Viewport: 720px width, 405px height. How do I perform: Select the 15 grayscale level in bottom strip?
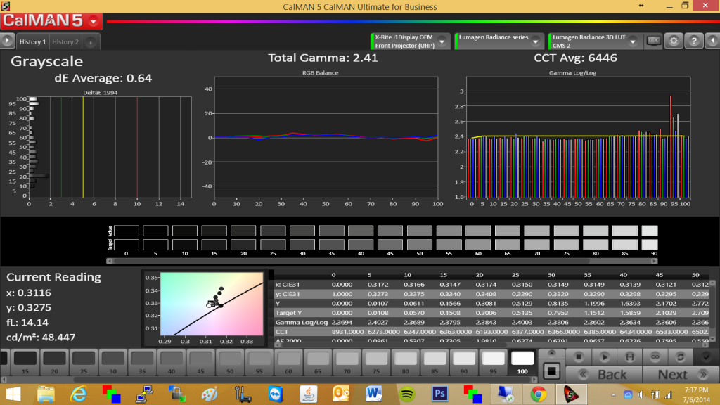pyautogui.click(x=25, y=362)
